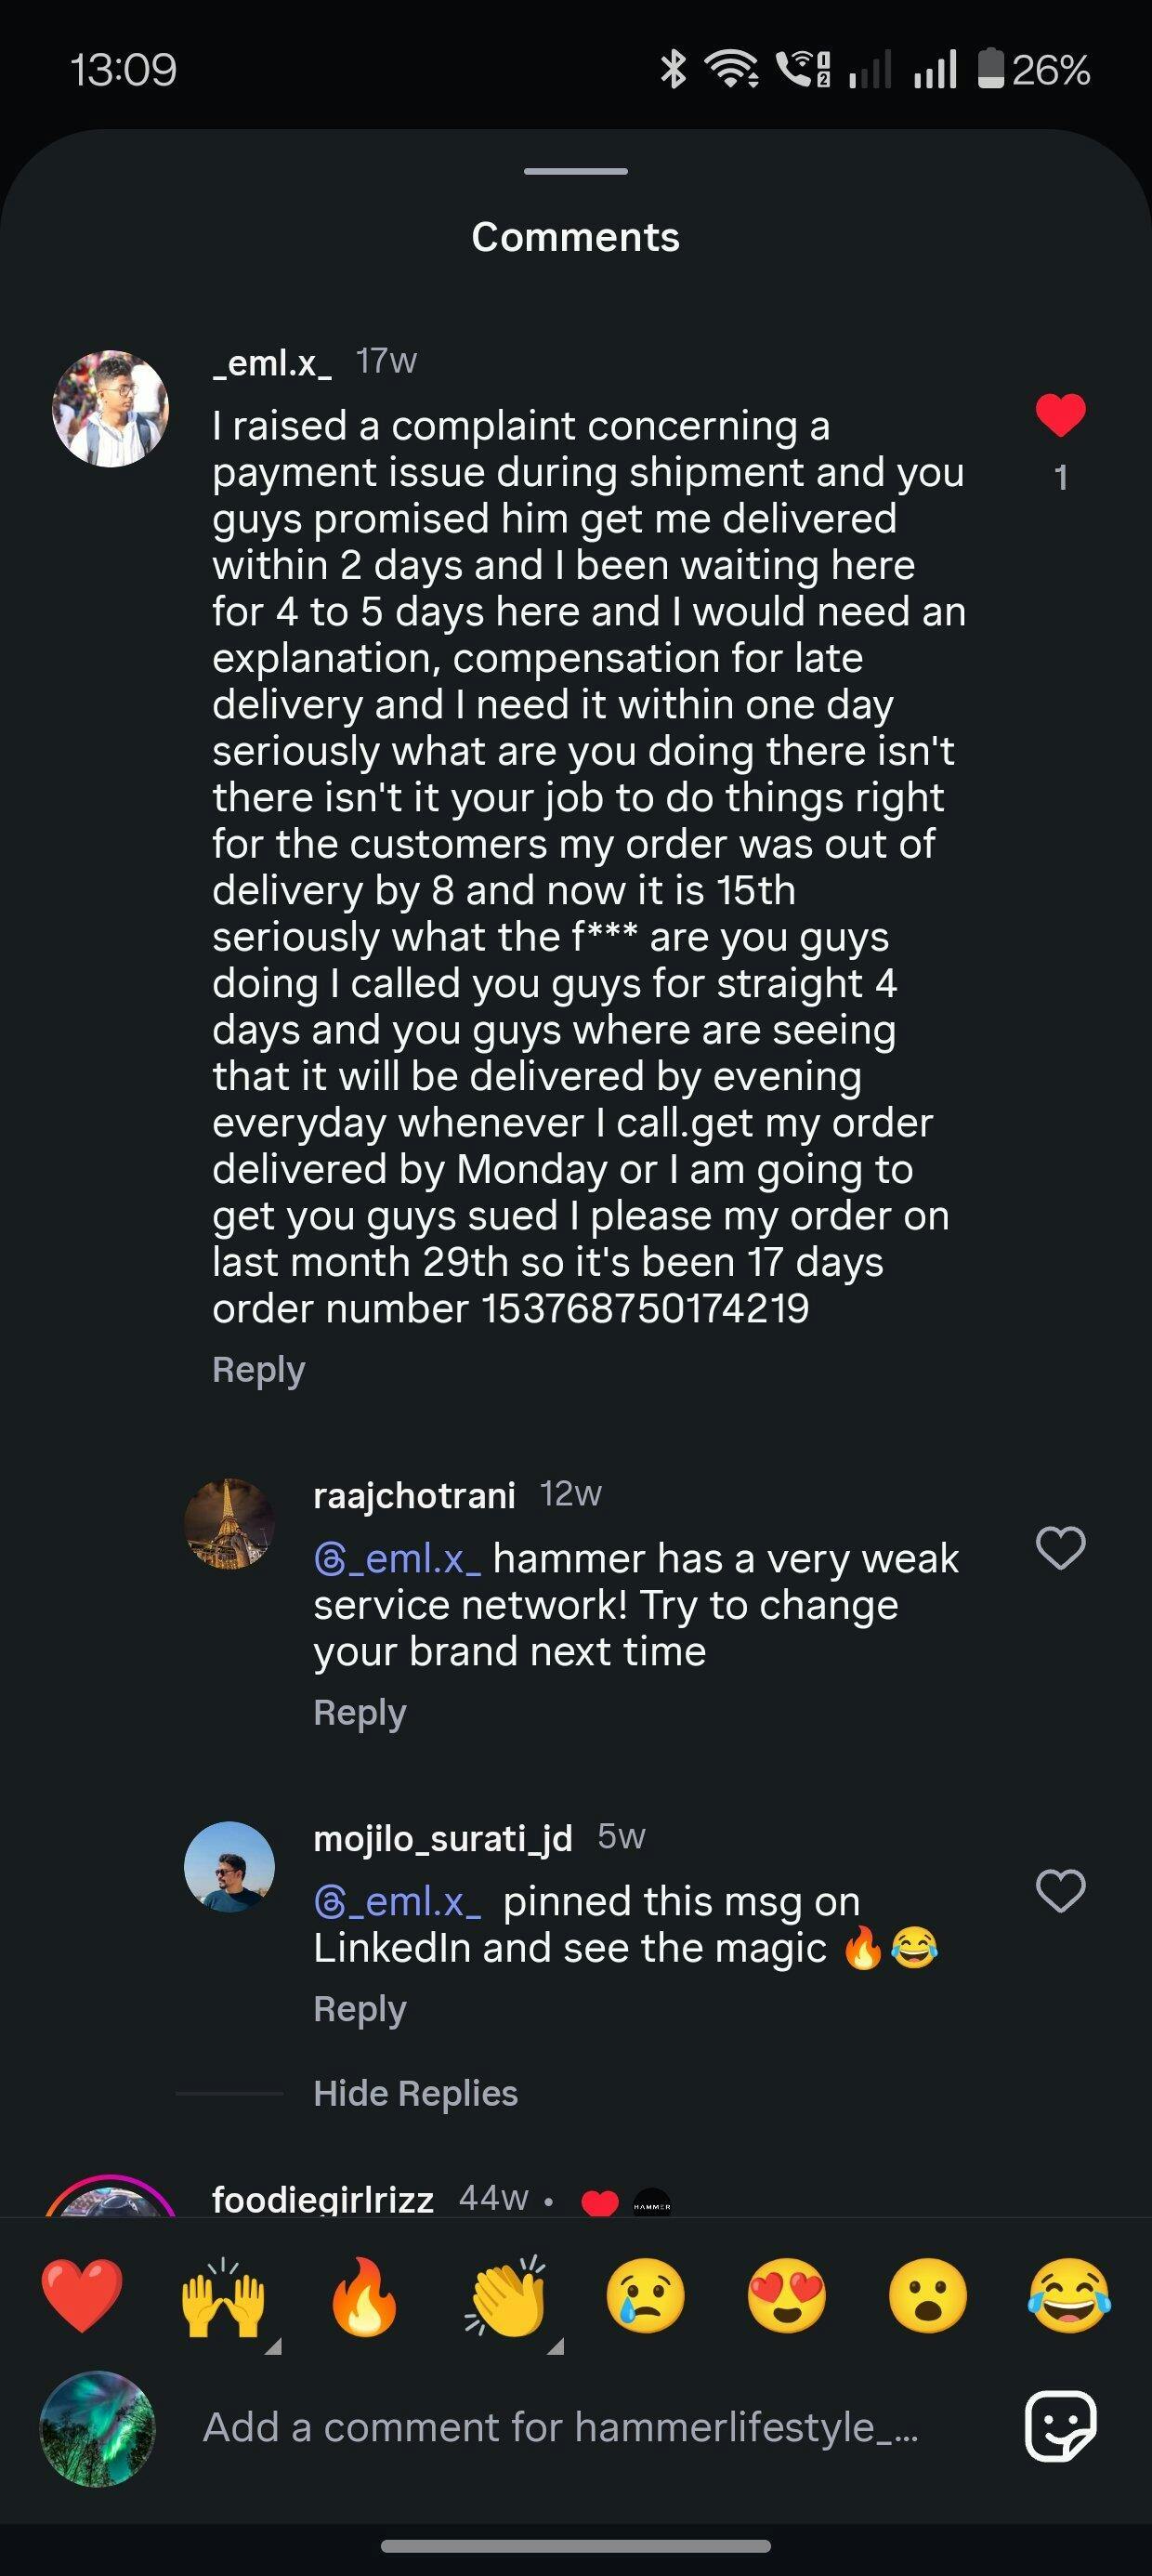This screenshot has width=1152, height=2576.
Task: Tap the Add a comment text field
Action: [560, 2427]
